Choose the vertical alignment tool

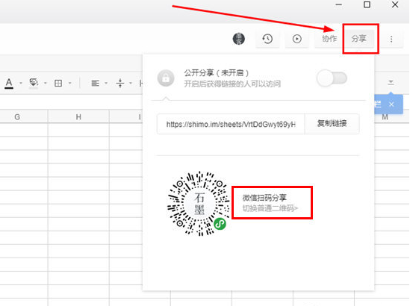(x=120, y=84)
